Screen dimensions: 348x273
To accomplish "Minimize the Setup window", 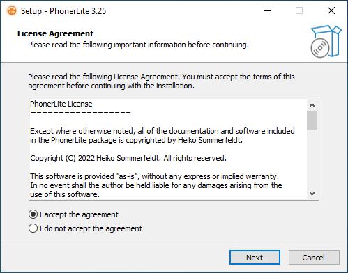I will [268, 10].
